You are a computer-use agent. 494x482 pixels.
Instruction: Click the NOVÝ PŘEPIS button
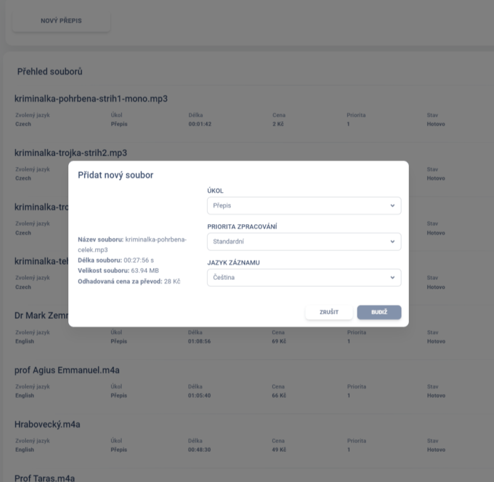point(61,21)
